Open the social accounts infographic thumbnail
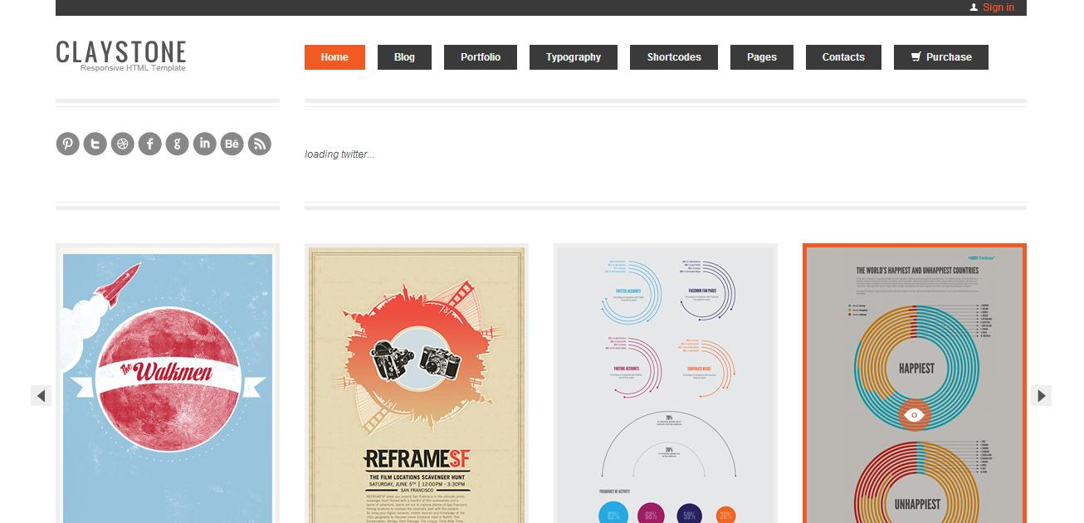Image resolution: width=1084 pixels, height=523 pixels. tap(666, 384)
